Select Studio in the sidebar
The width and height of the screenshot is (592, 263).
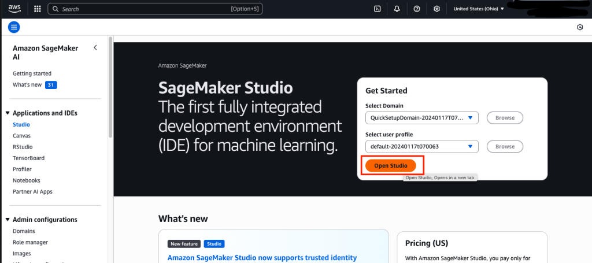(21, 124)
